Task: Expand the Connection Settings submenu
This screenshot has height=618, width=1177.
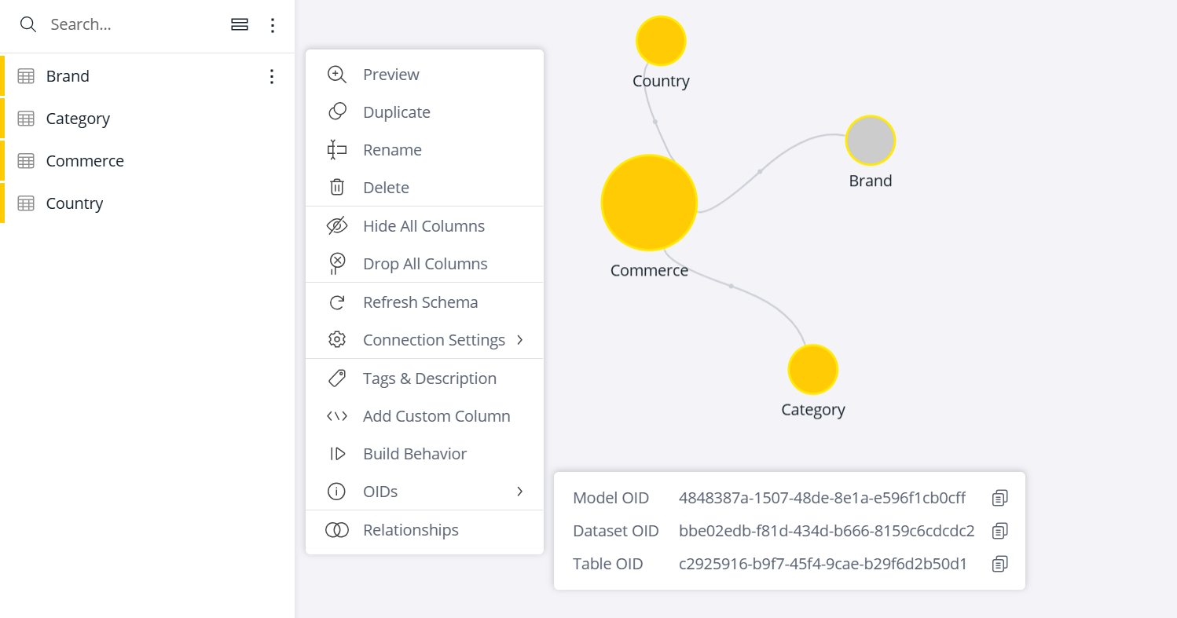Action: (519, 340)
